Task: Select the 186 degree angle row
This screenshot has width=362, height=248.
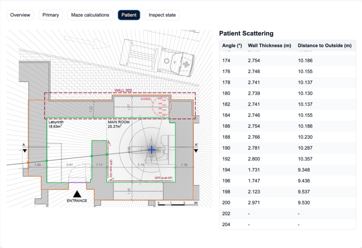Action: 288,126
